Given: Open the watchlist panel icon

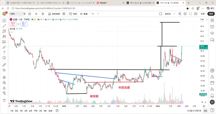Looking at the screenshot, I should coord(212,21).
